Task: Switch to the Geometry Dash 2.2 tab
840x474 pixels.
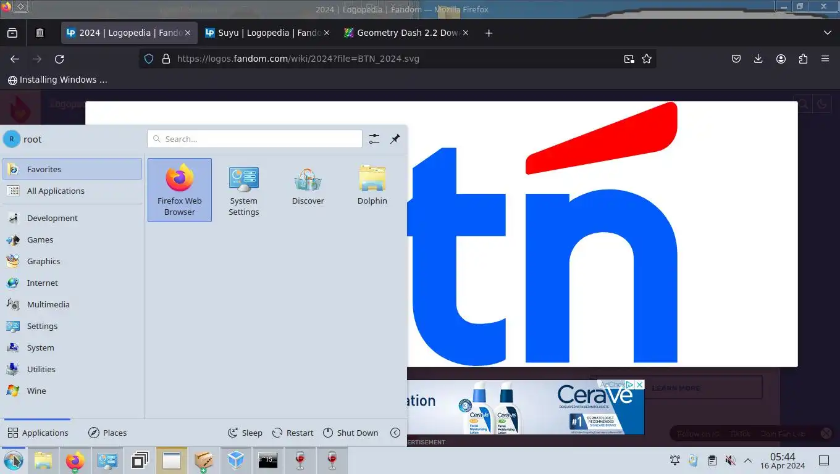Action: (x=406, y=33)
